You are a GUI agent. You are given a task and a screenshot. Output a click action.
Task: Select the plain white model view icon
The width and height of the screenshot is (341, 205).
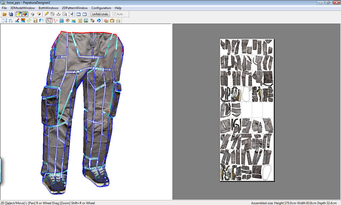click(33, 14)
